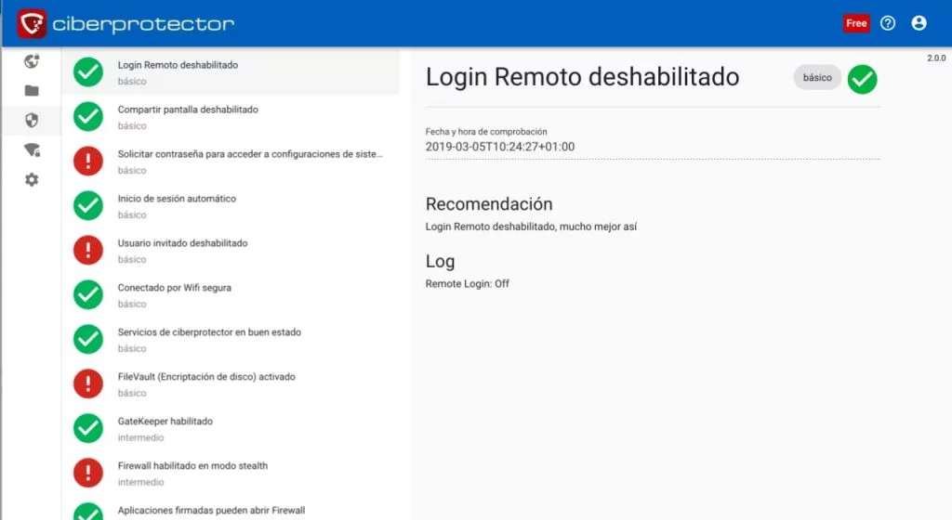Click red alert icon for Usuario invitado
The height and width of the screenshot is (520, 952).
(88, 250)
